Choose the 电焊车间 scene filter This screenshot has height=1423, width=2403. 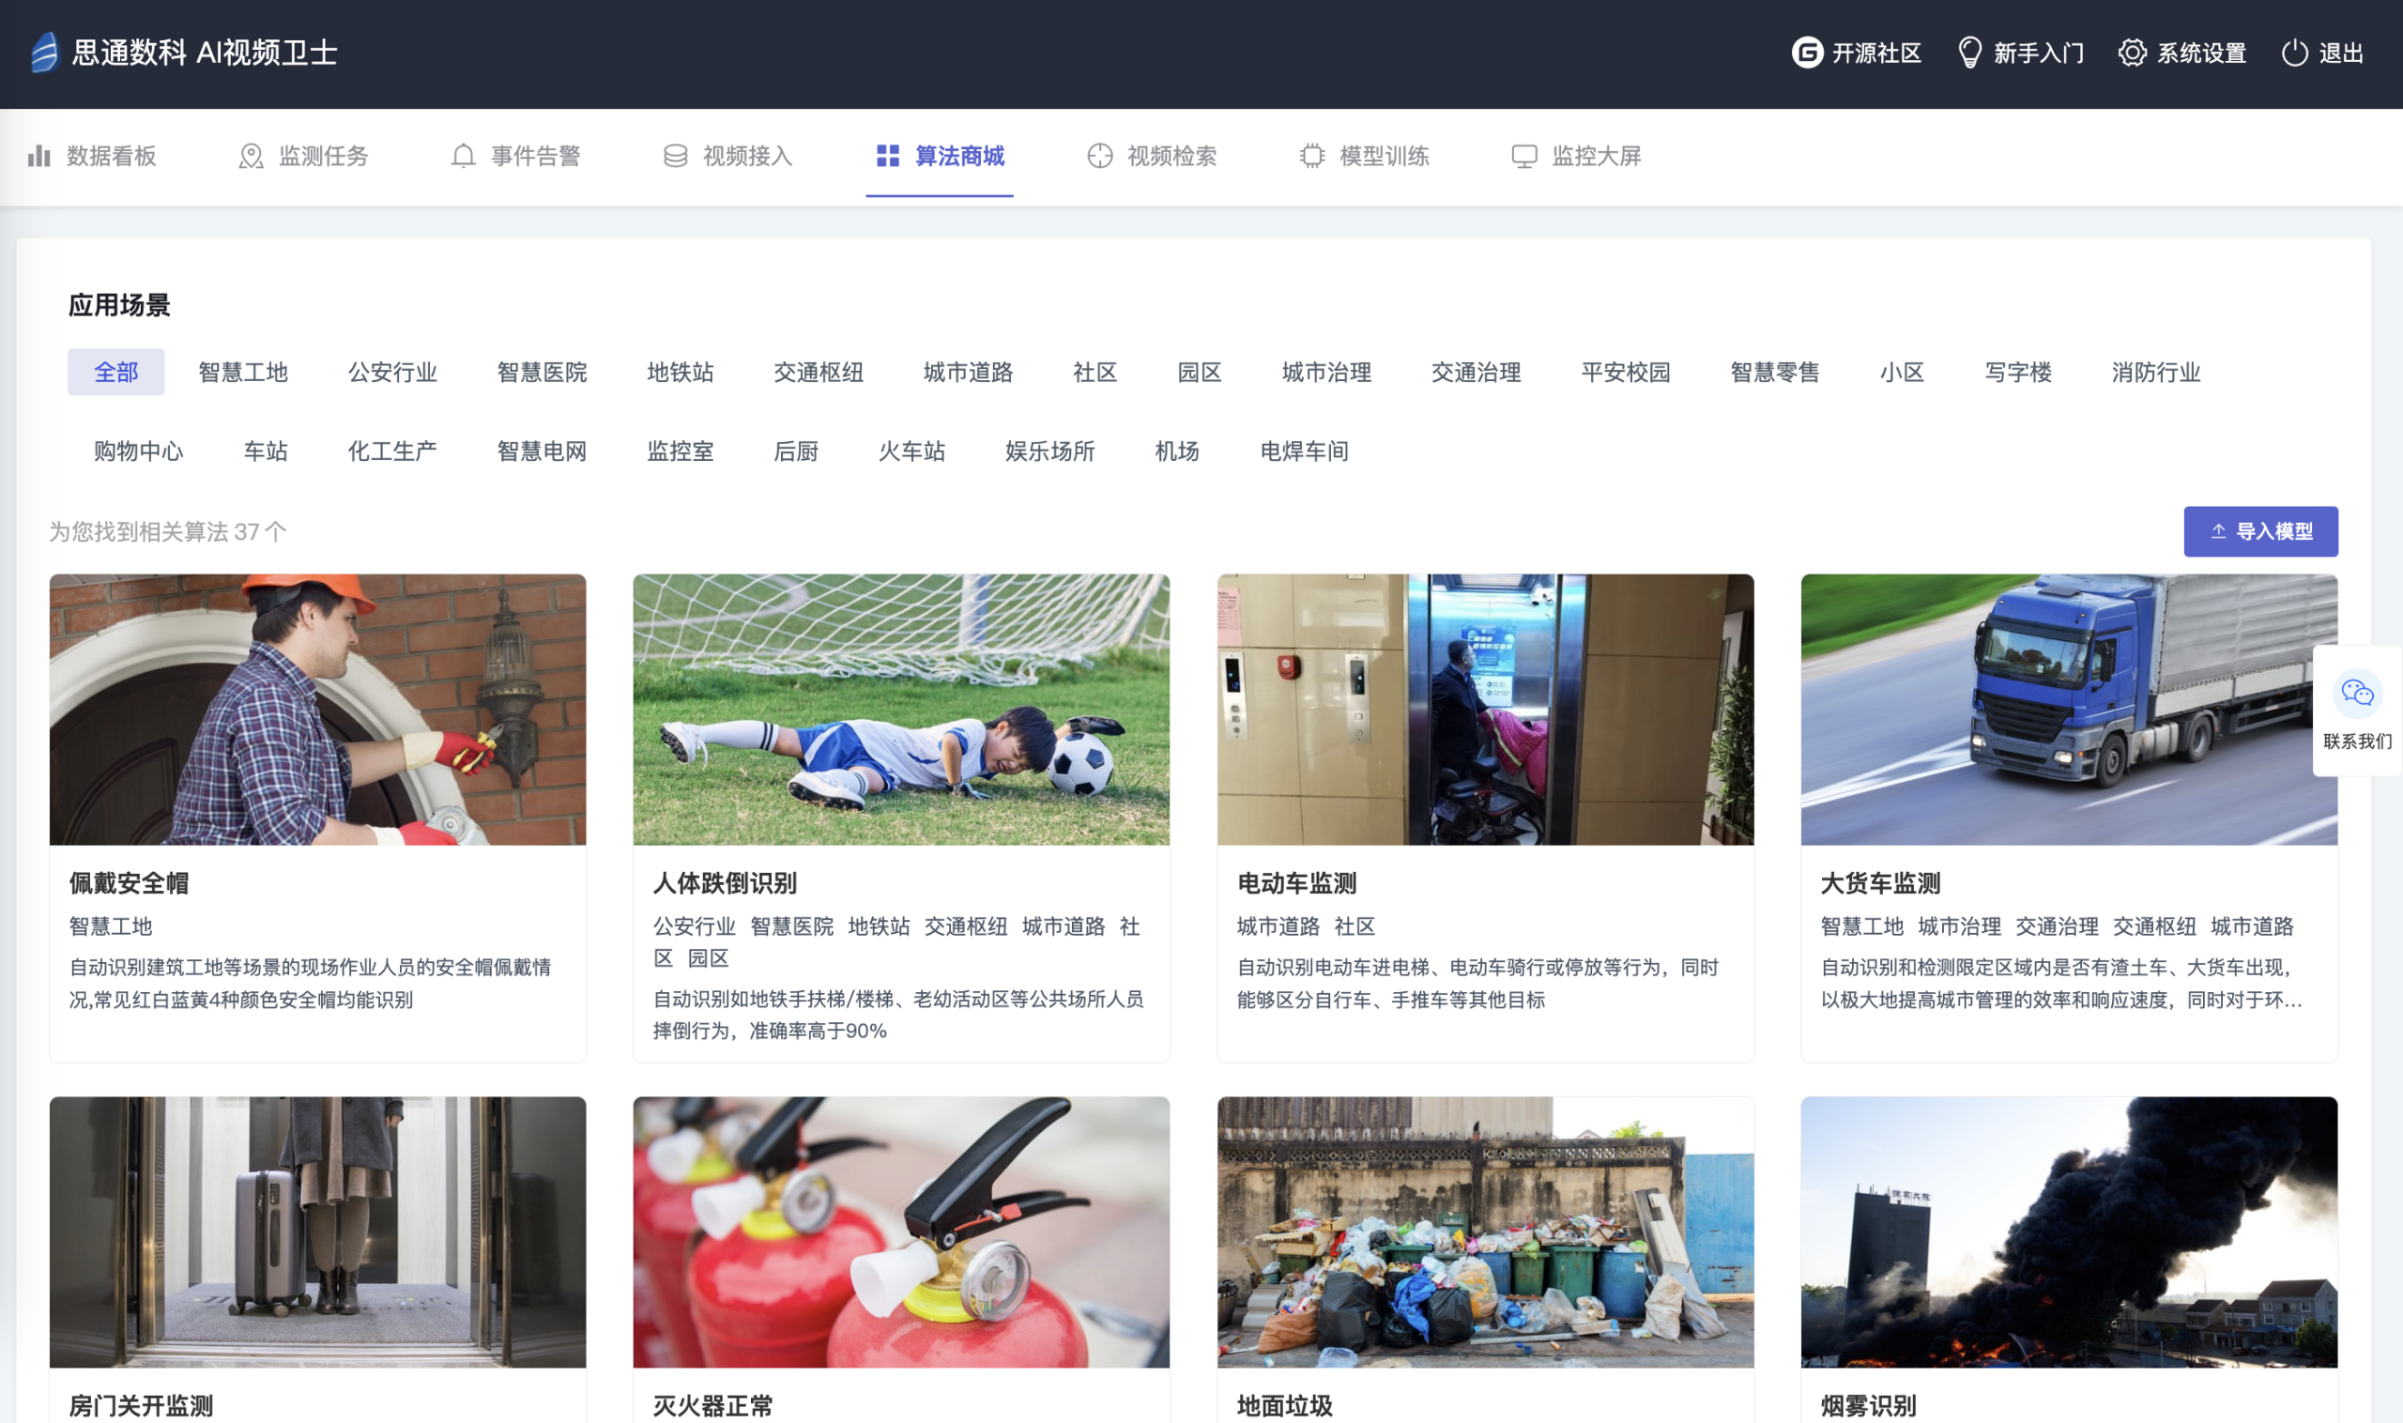click(x=1303, y=451)
